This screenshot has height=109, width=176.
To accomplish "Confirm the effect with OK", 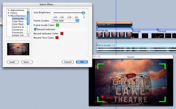I will click(82, 62).
